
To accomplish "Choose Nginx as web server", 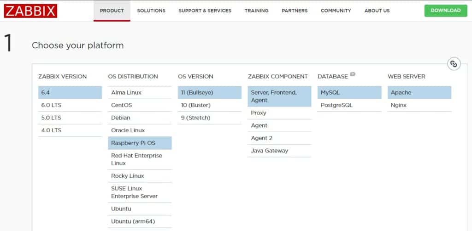I will point(419,105).
